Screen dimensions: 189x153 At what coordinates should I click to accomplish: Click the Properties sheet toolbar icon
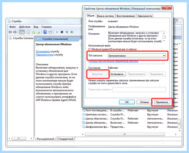pyautogui.click(x=28, y=32)
